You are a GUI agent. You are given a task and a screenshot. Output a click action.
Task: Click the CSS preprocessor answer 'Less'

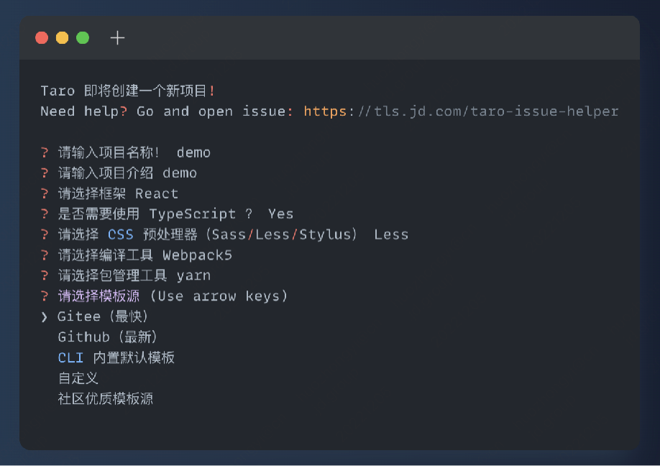[x=391, y=234]
